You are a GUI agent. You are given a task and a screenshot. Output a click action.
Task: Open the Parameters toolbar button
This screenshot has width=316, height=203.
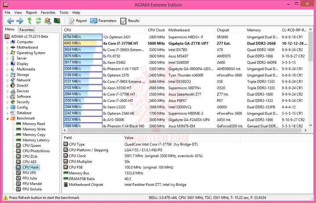coord(103,21)
